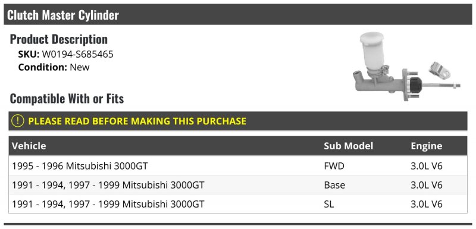This screenshot has height=229, width=476.
Task: Select the 1995 - 1996 Mitsubishi 3000GT row
Action: [x=238, y=166]
